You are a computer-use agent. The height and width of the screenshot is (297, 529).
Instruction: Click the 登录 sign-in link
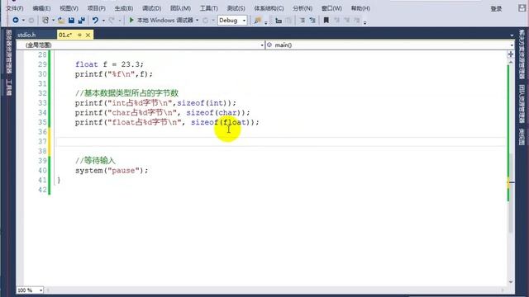click(496, 9)
